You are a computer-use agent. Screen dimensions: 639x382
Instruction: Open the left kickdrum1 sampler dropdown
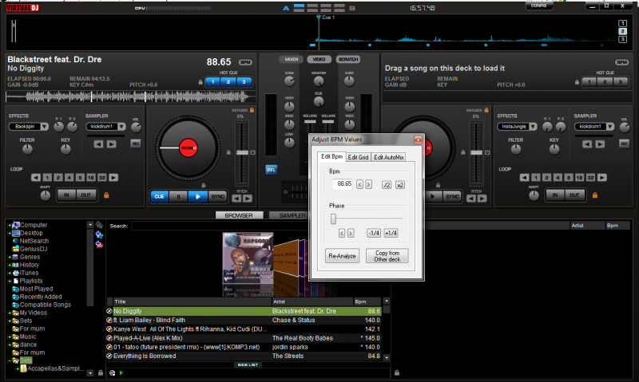[x=121, y=127]
